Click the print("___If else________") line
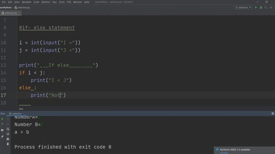The image size is (275, 154). pos(58,65)
